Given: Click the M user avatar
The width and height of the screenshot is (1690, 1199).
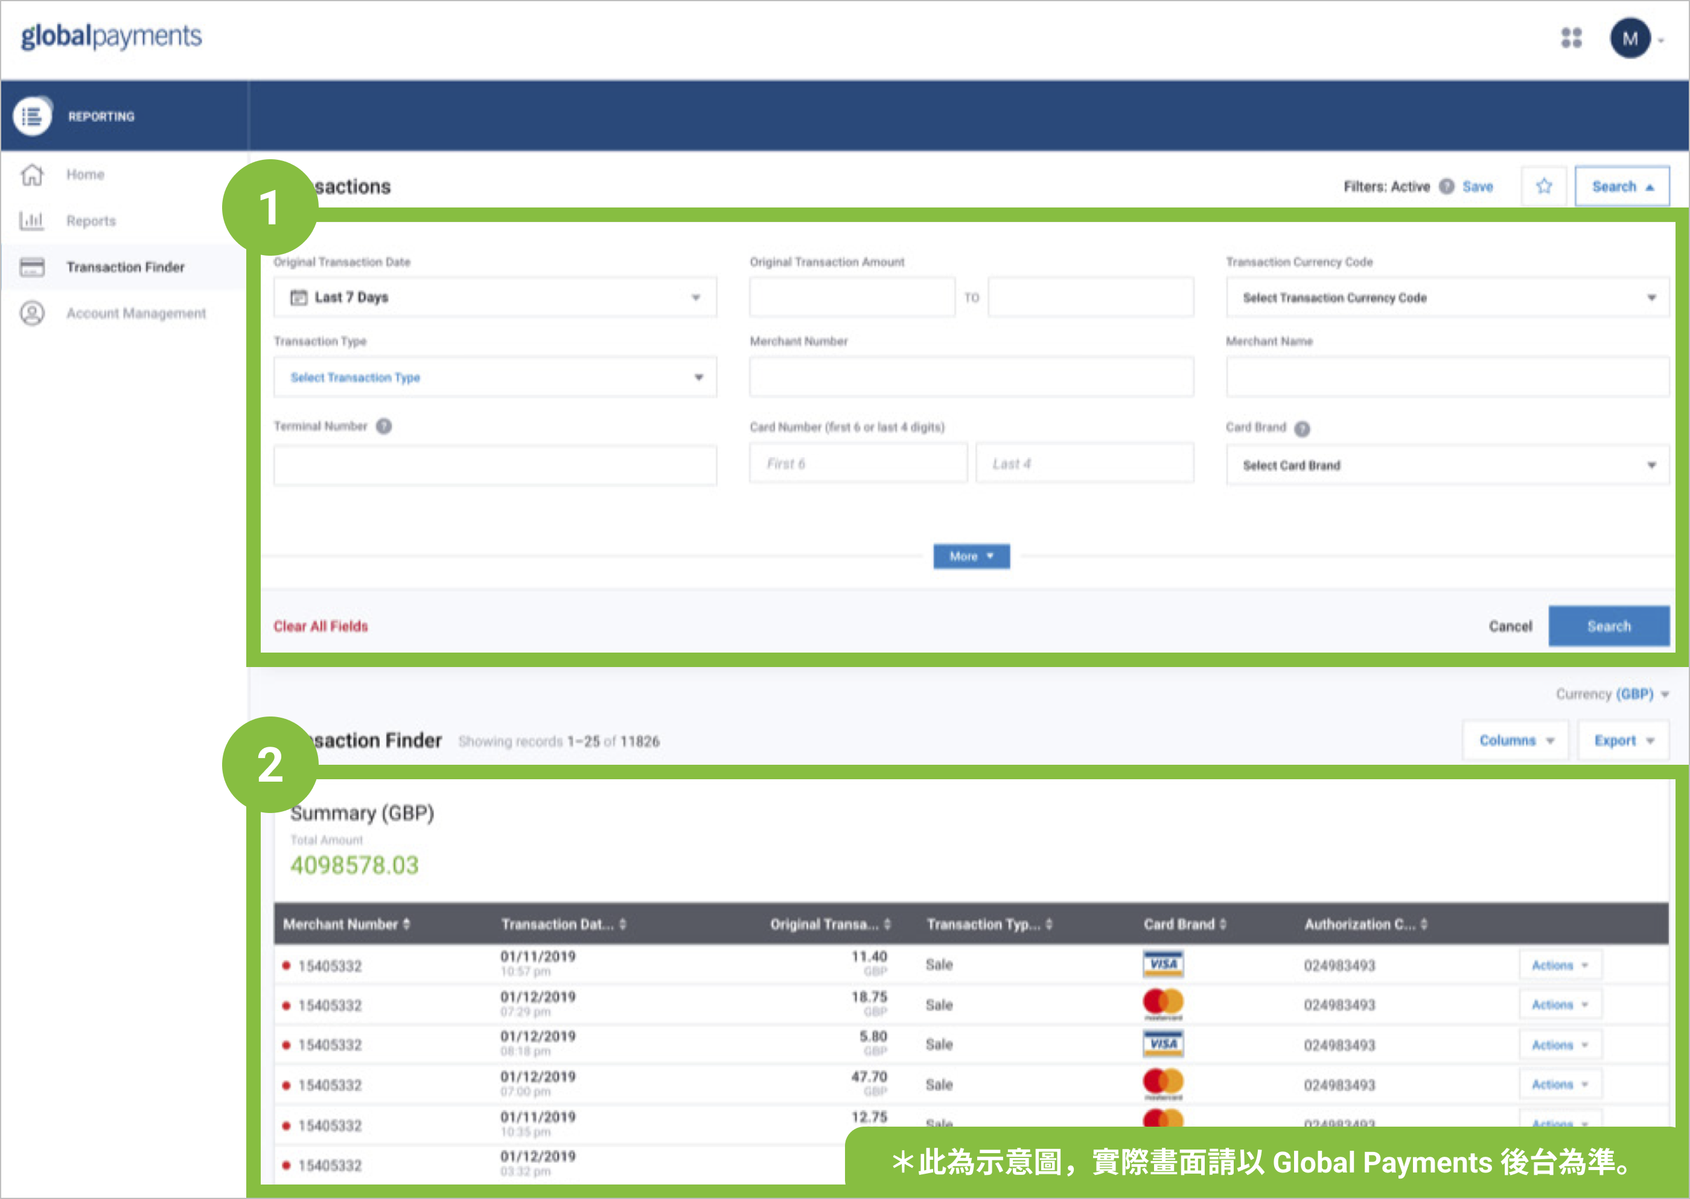Looking at the screenshot, I should 1630,39.
